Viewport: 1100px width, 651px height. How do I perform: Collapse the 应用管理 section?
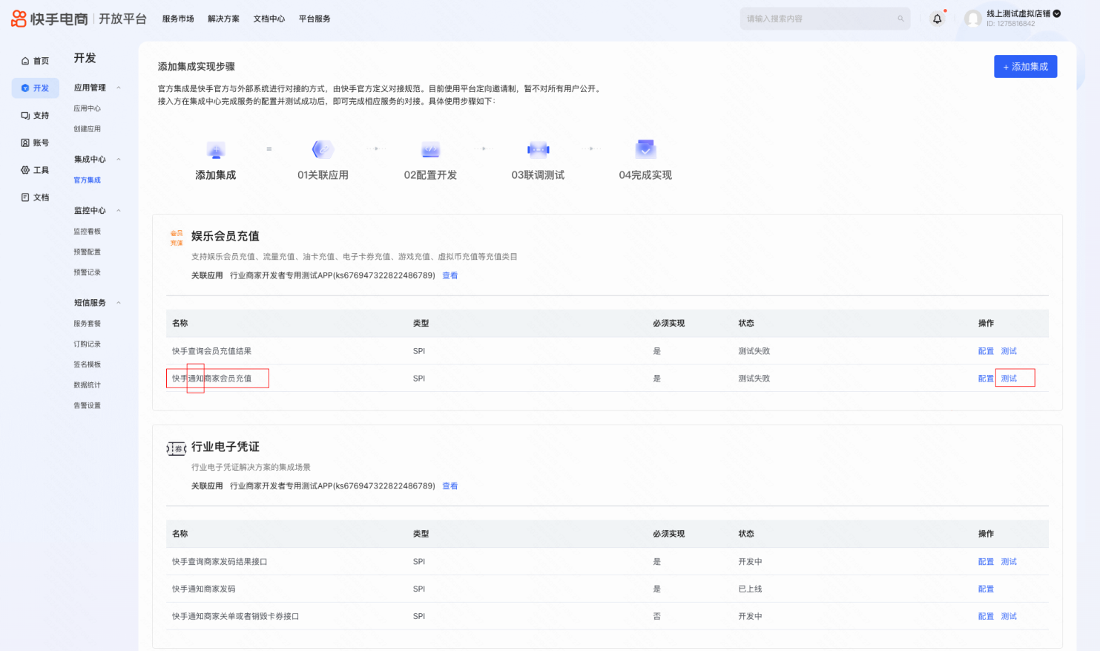point(119,88)
